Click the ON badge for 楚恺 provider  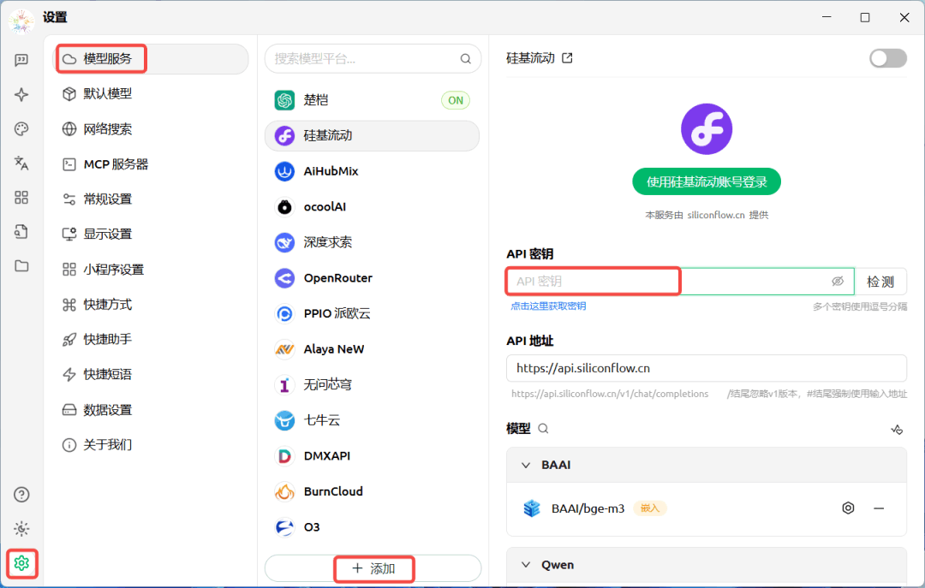coord(456,100)
